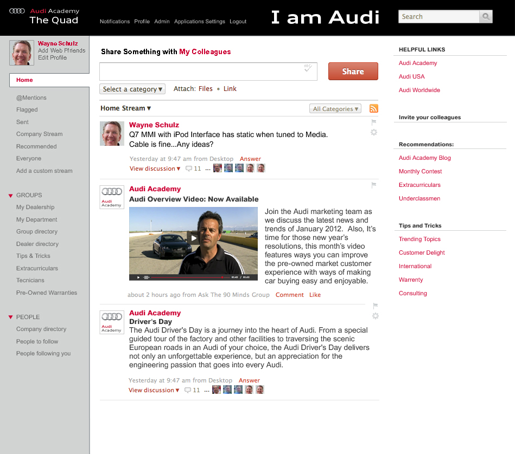
Task: Open @Mentions in the sidebar
Action: (31, 98)
